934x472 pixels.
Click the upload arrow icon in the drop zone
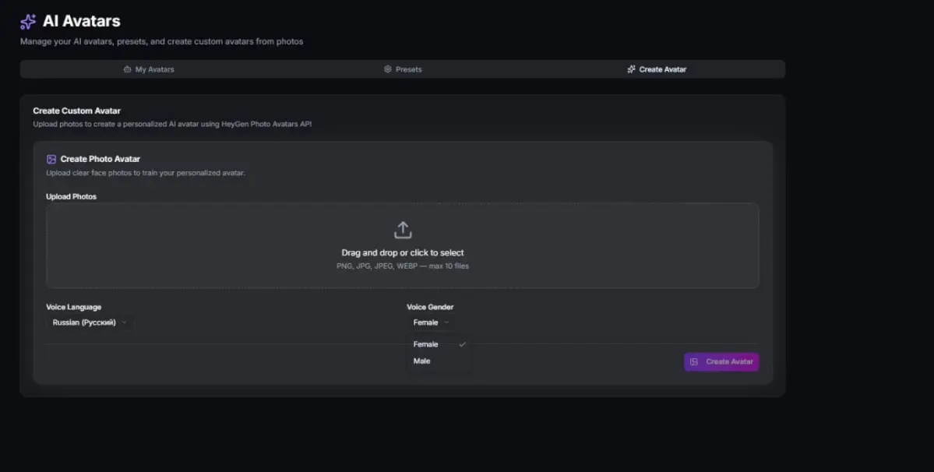403,229
